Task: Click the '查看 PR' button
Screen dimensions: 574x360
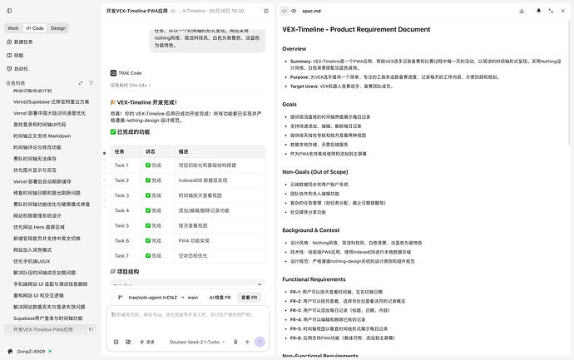Action: [x=250, y=298]
